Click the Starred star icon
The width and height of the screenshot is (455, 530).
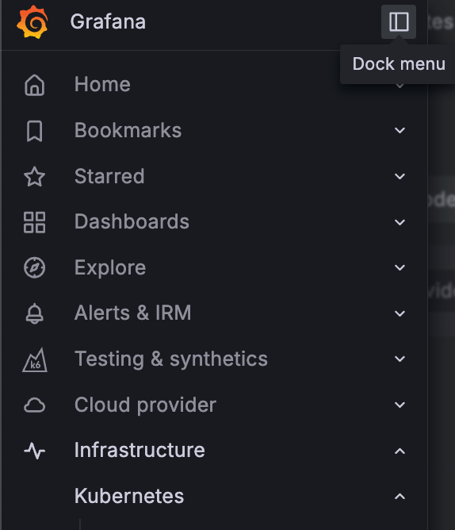34,176
